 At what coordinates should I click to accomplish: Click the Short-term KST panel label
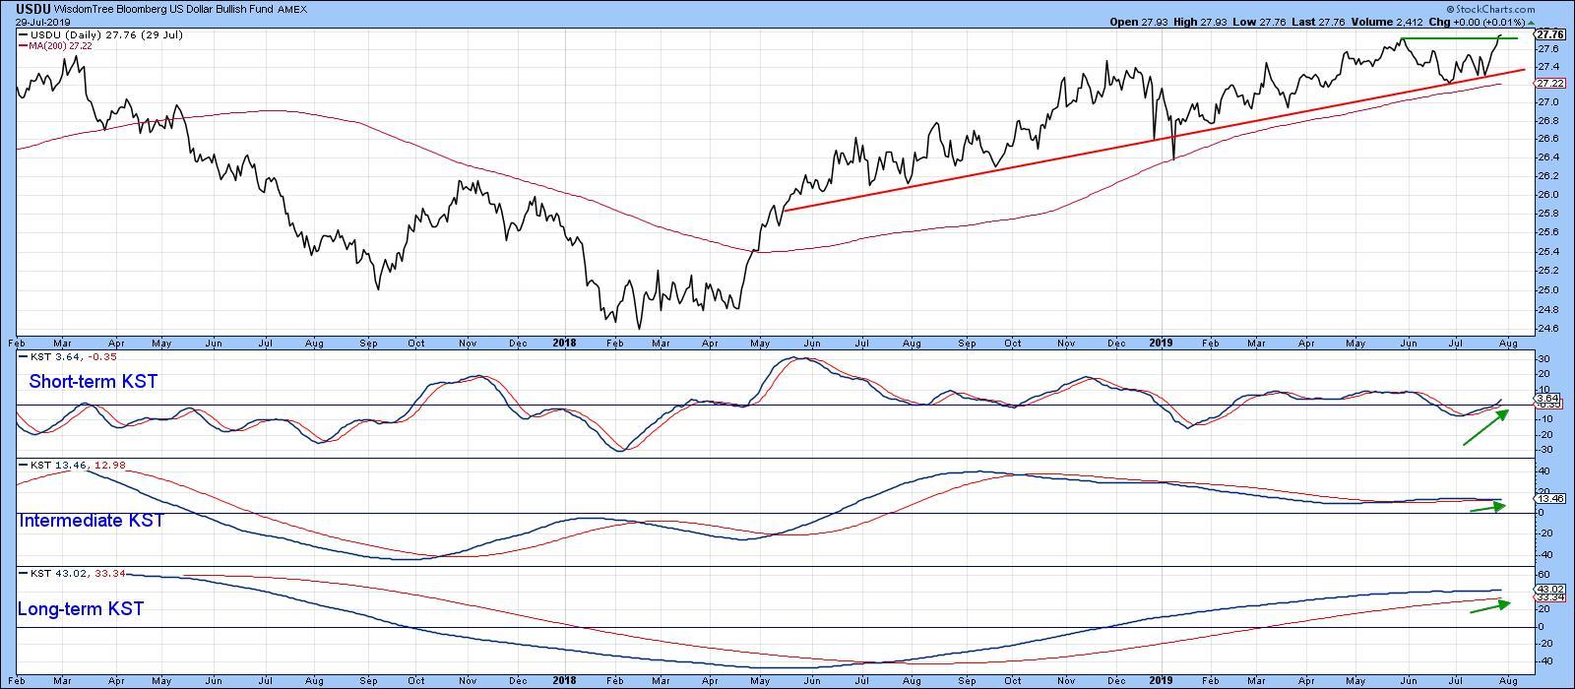pos(94,382)
